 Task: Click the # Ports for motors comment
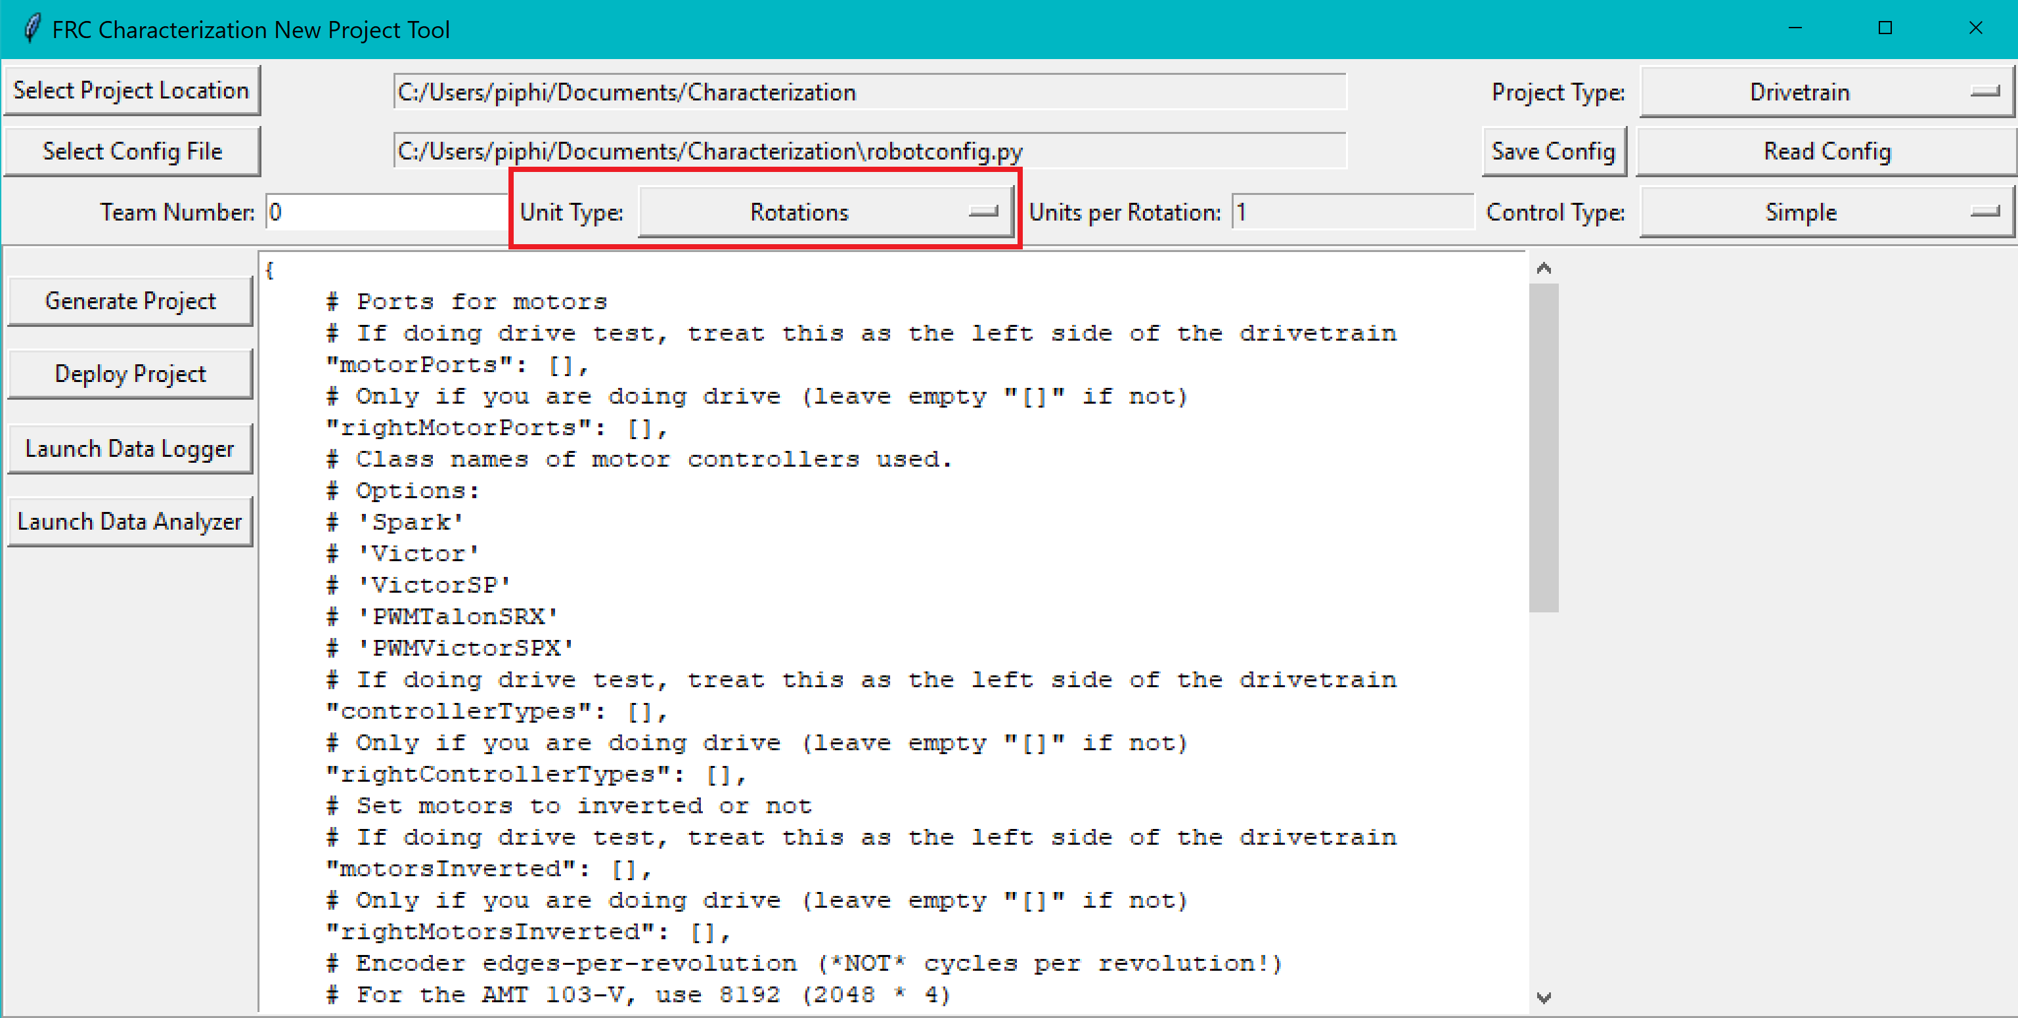click(x=467, y=302)
